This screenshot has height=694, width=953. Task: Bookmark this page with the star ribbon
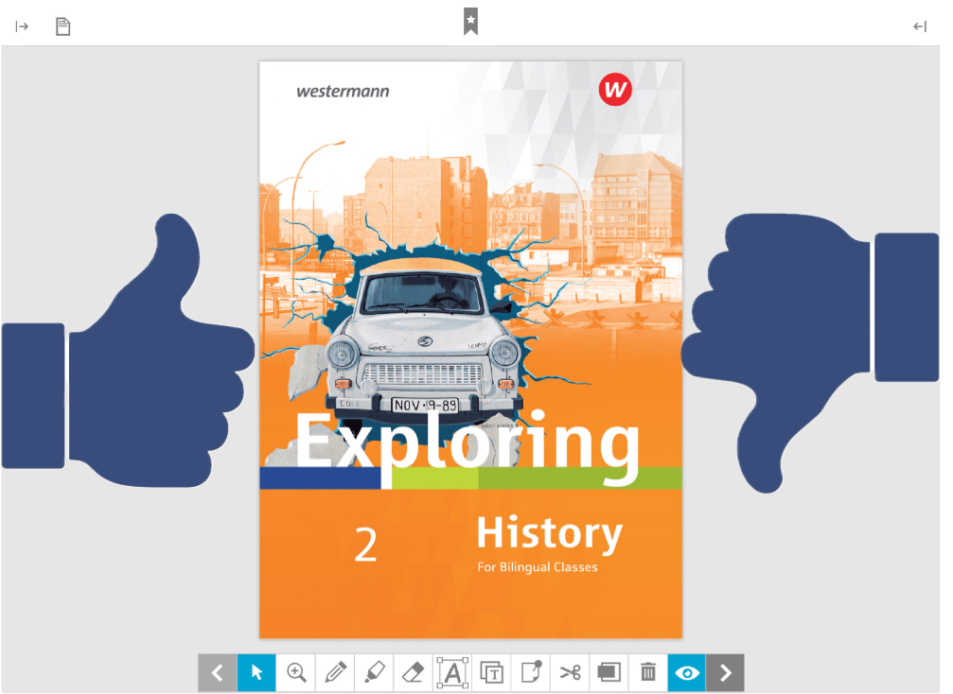(x=470, y=21)
